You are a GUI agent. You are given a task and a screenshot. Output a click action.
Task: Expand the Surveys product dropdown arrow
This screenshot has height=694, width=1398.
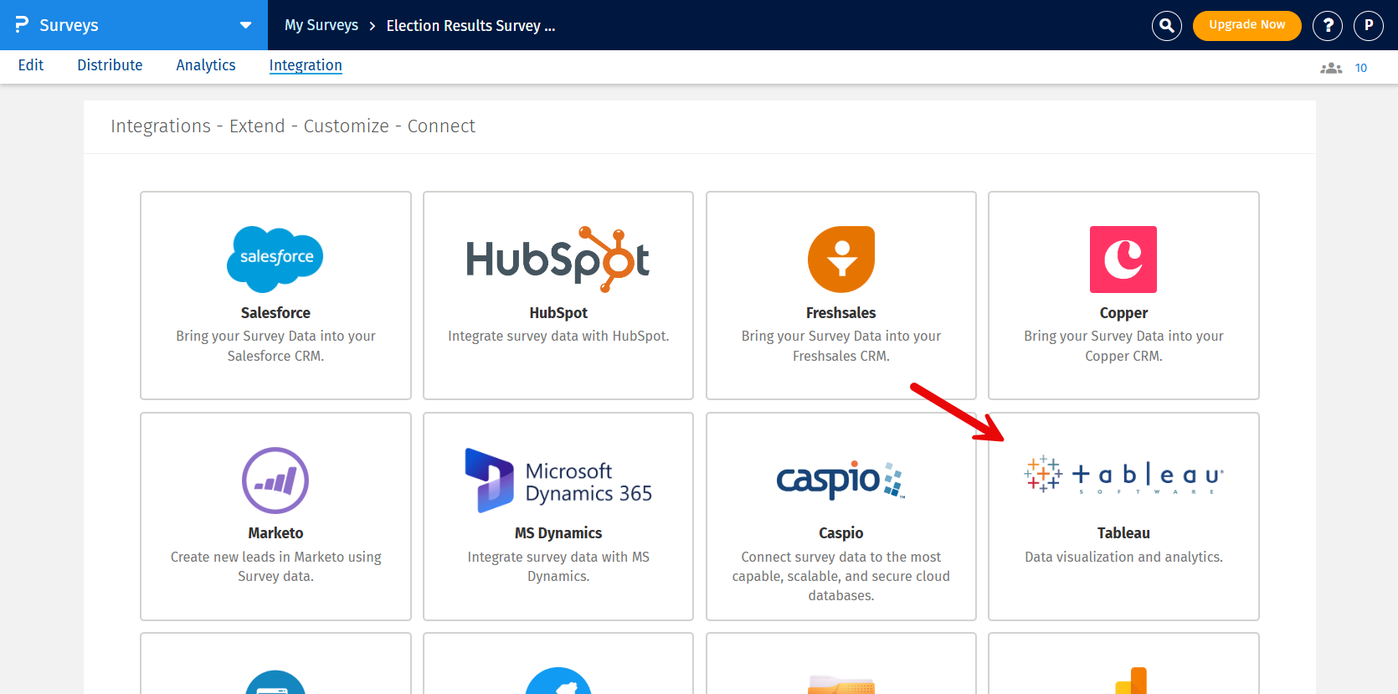246,25
